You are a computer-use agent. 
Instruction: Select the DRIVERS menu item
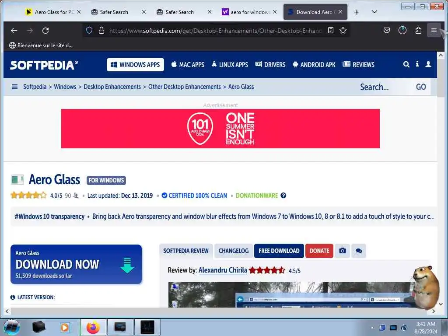tap(270, 65)
